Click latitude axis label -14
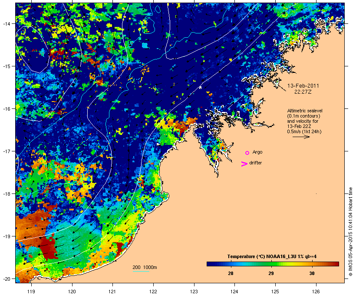356x295 pixels. click(x=6, y=23)
